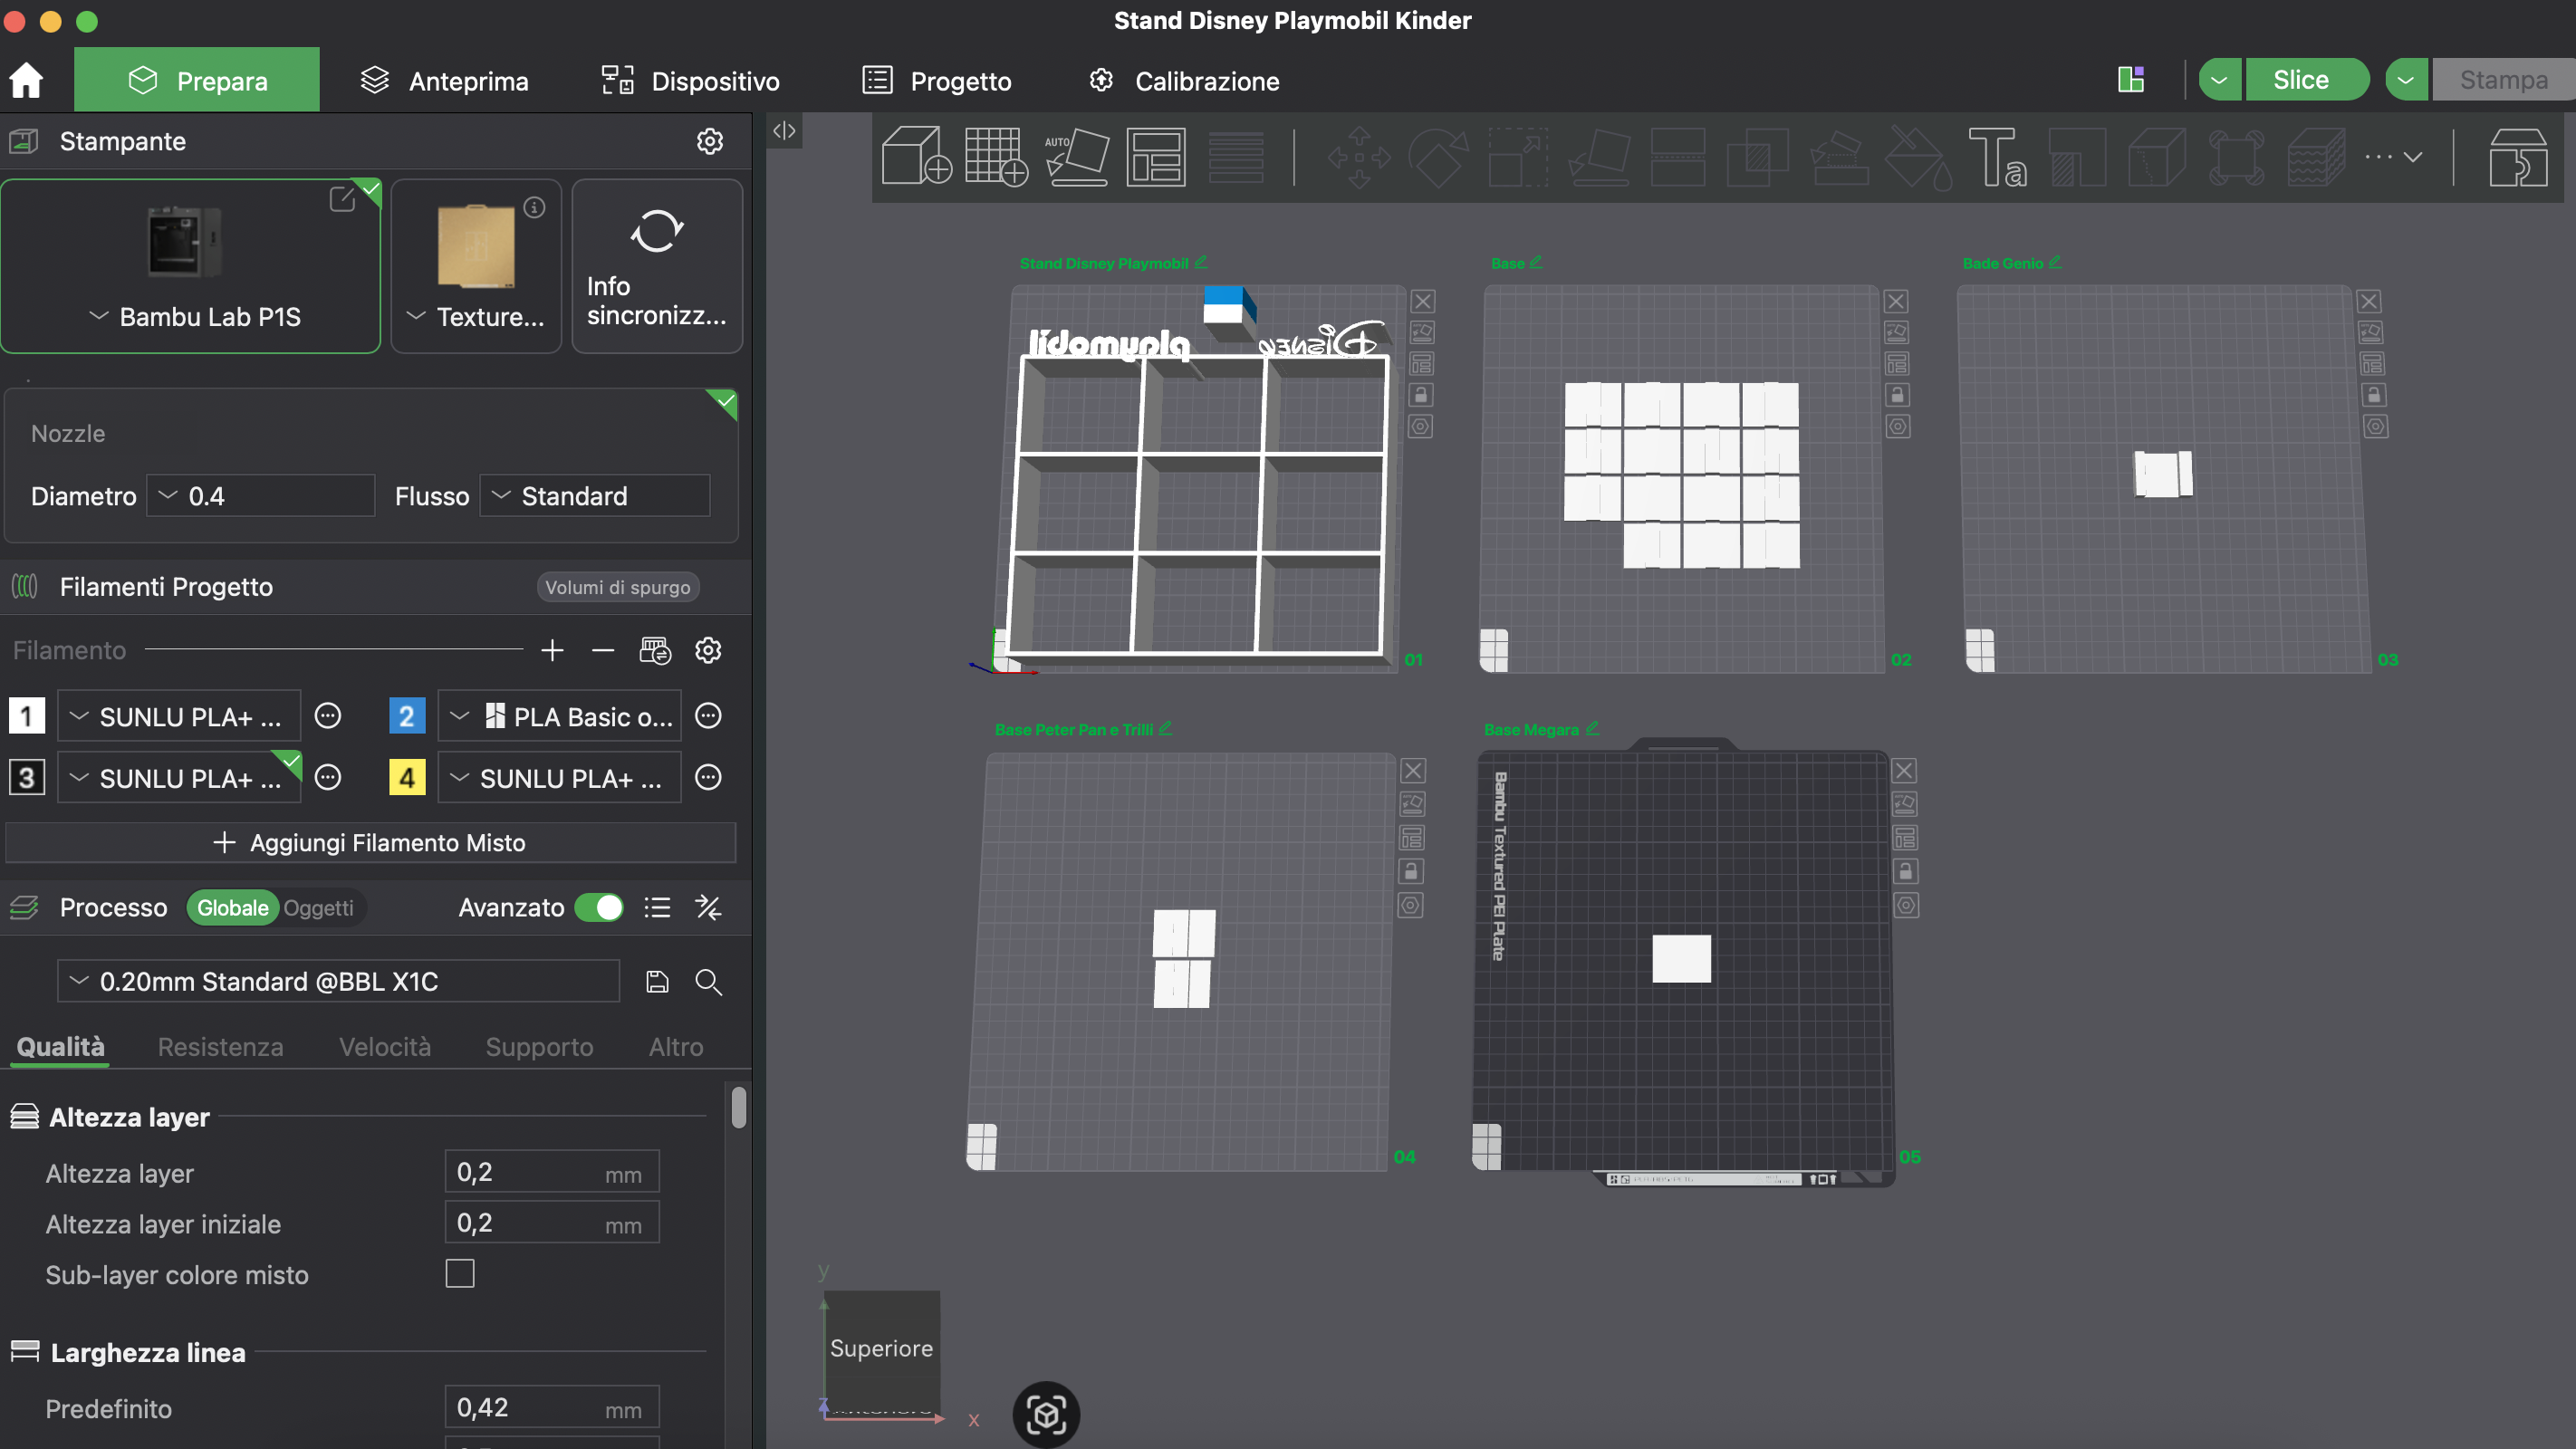2576x1449 pixels.
Task: Open filament 2 PLA Basic dropdown
Action: [x=560, y=717]
